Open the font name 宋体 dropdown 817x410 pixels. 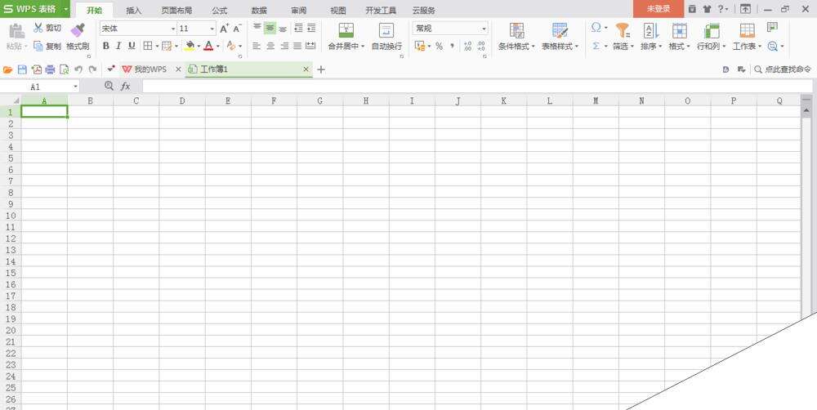[173, 29]
